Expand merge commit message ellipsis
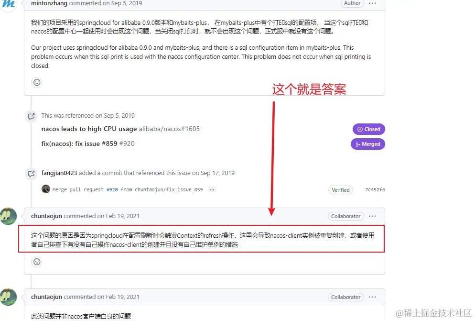 [x=212, y=189]
